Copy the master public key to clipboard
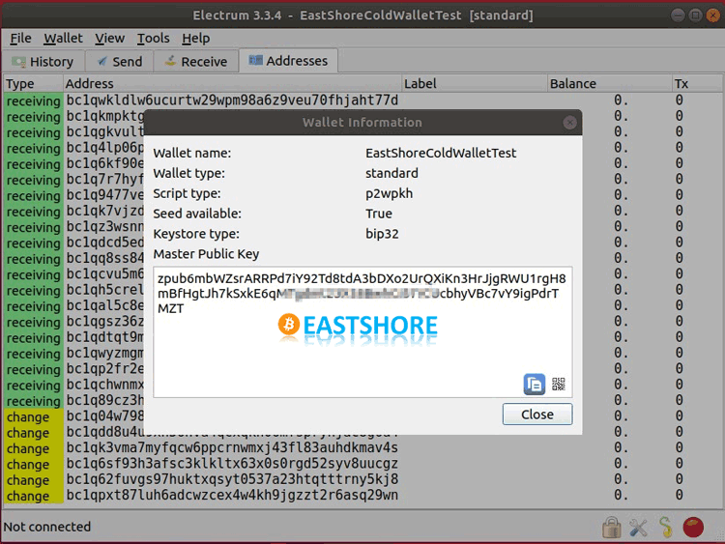The height and width of the screenshot is (544, 725). click(534, 384)
